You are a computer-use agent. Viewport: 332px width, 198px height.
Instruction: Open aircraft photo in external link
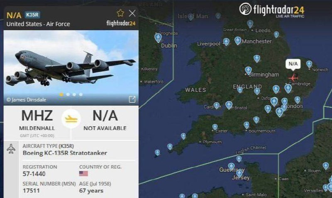click(x=132, y=99)
